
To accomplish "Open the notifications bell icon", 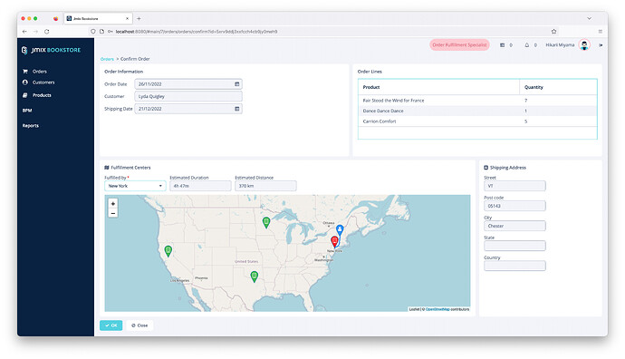I will coord(527,45).
